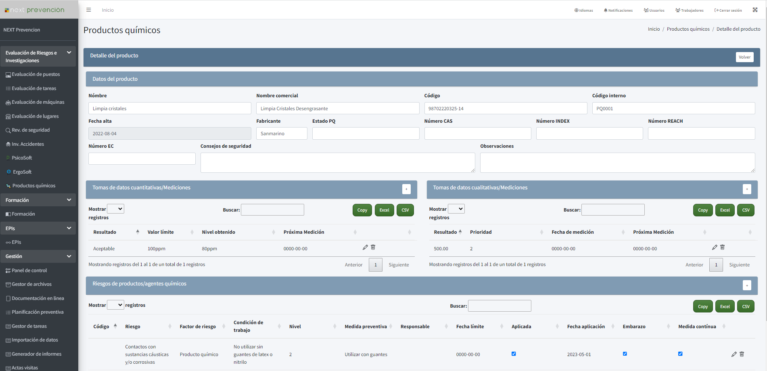This screenshot has width=767, height=371.
Task: Toggle the hamburger sidebar menu icon
Action: (89, 10)
